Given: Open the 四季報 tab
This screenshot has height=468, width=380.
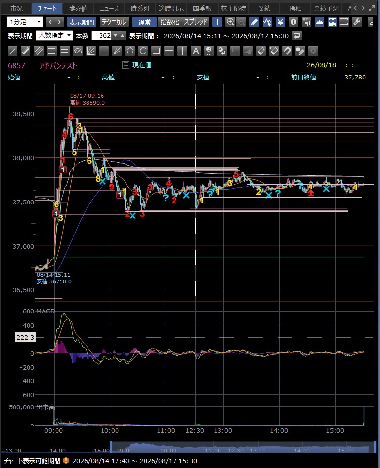Looking at the screenshot, I should coord(202,9).
